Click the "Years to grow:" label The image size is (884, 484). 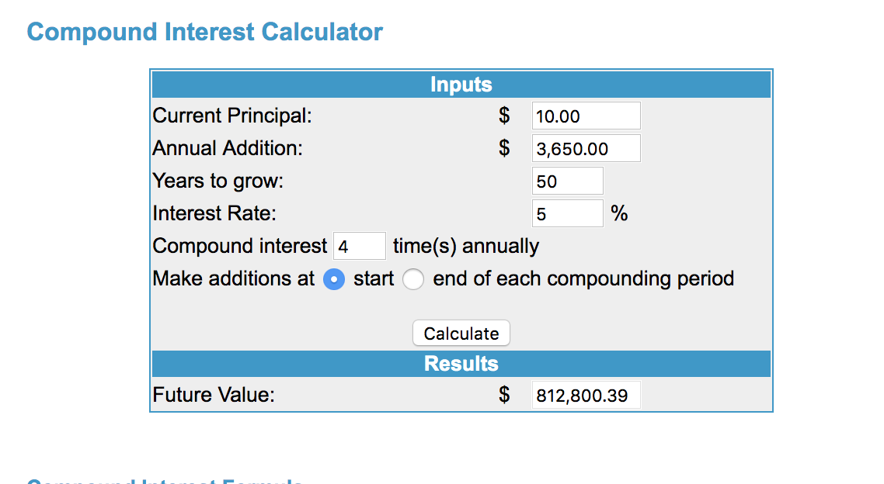tap(218, 181)
